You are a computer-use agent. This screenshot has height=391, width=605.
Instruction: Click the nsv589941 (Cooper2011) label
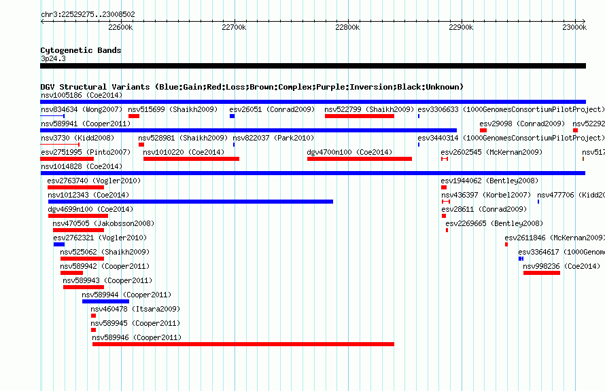click(x=86, y=124)
